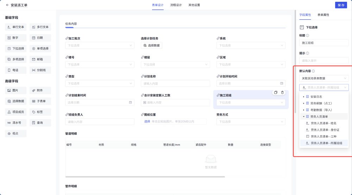
Task: Expand the 安装日志 tree node
Action: [304, 96]
